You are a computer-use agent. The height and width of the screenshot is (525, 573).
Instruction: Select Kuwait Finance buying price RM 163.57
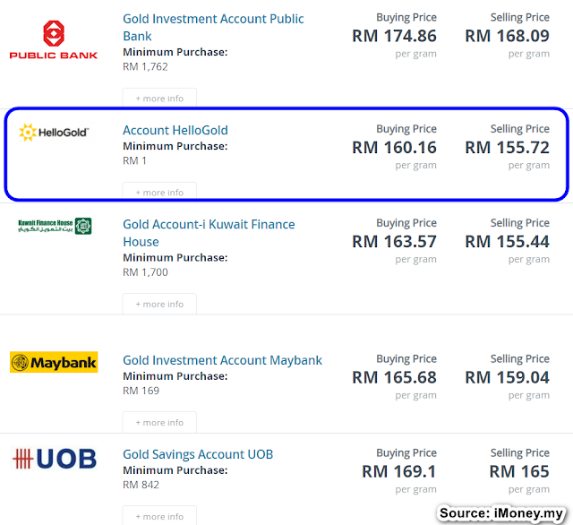(x=394, y=241)
